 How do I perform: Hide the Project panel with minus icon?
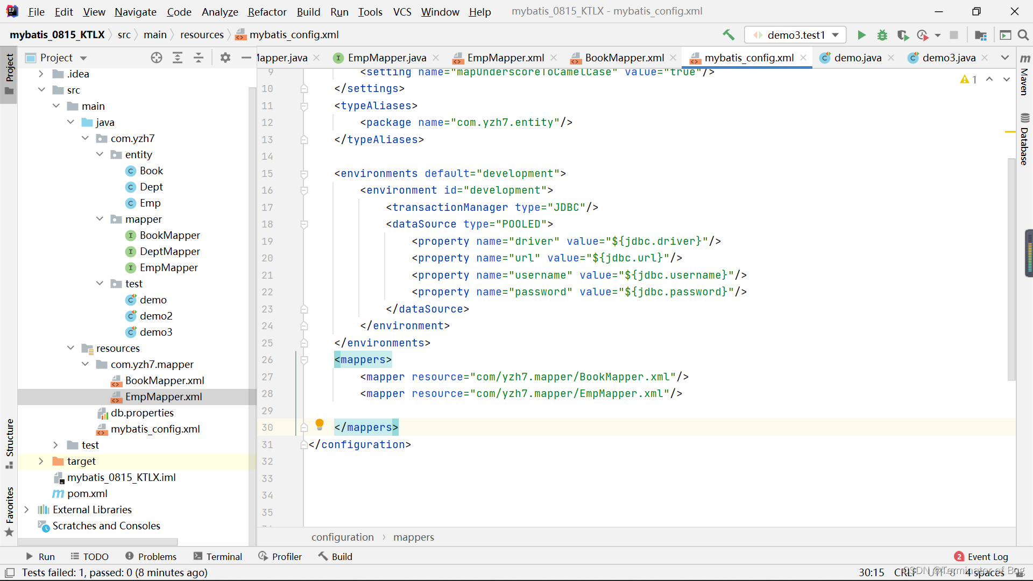tap(246, 58)
